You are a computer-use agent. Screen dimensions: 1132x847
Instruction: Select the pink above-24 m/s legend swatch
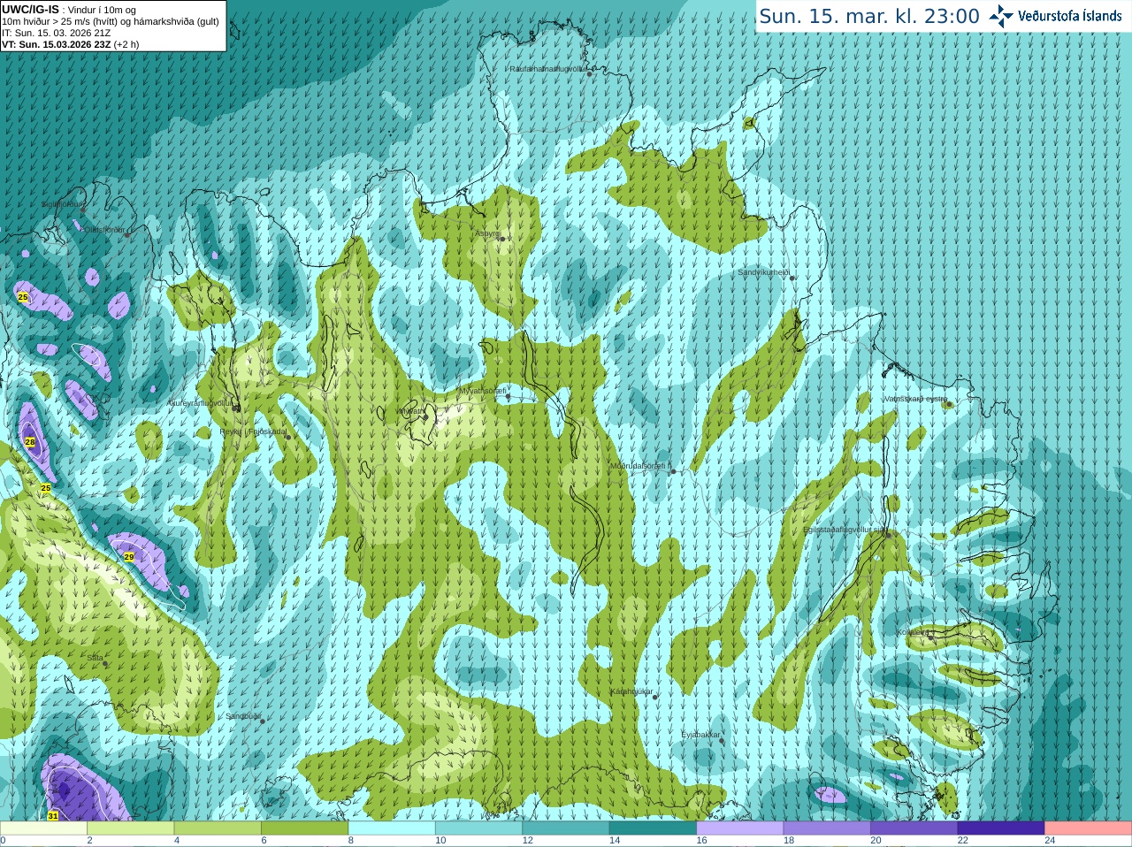pos(1088,828)
